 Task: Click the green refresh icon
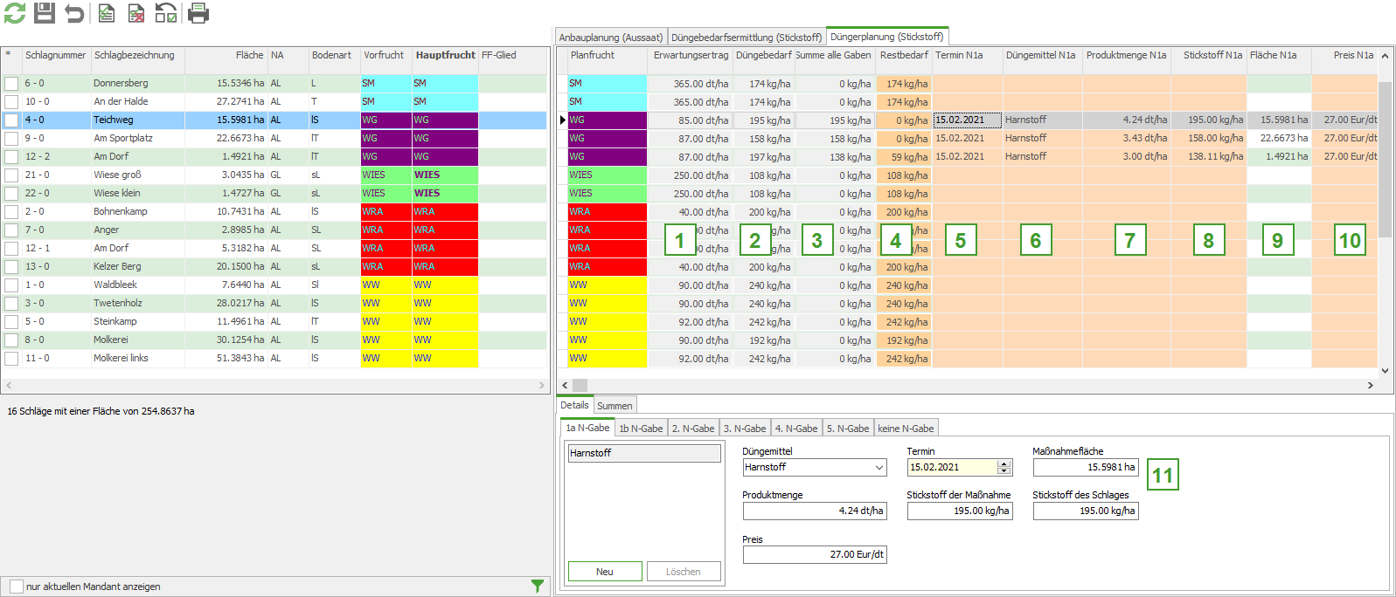(15, 13)
